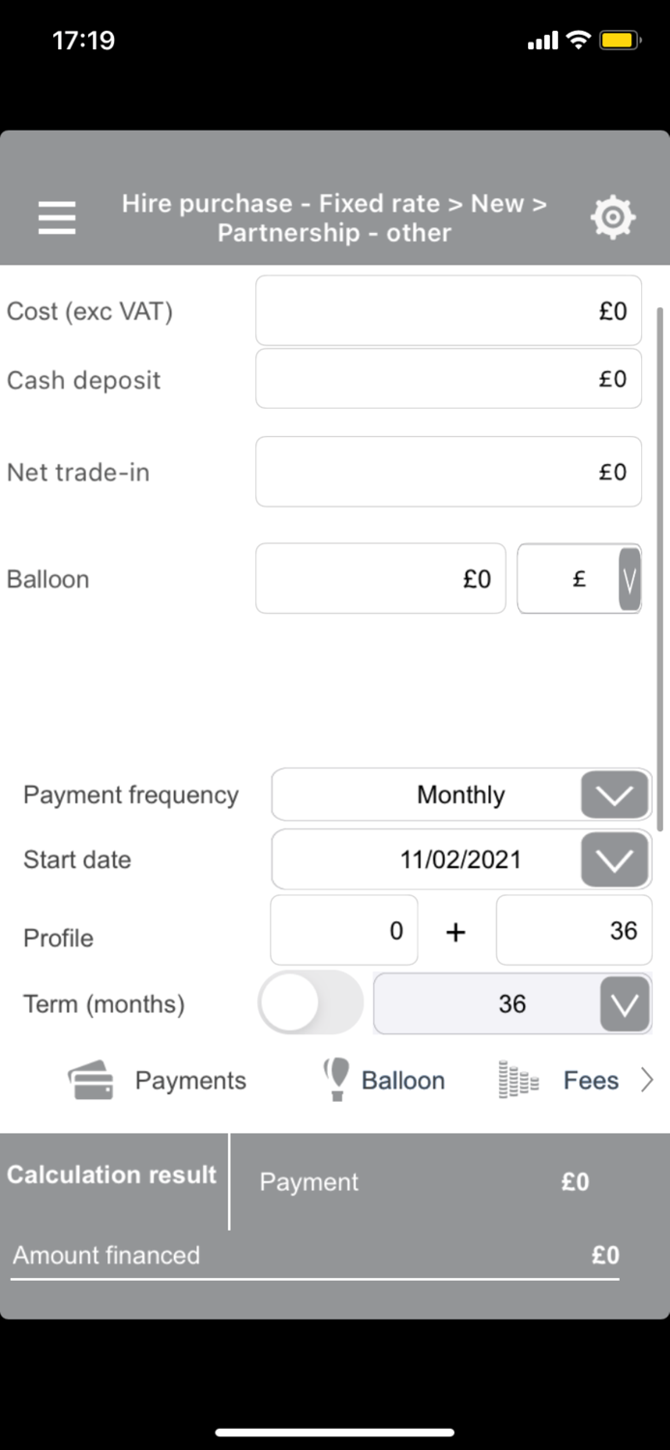This screenshot has width=670, height=1450.
Task: Expand Term months dropdown arrow
Action: pos(625,1003)
